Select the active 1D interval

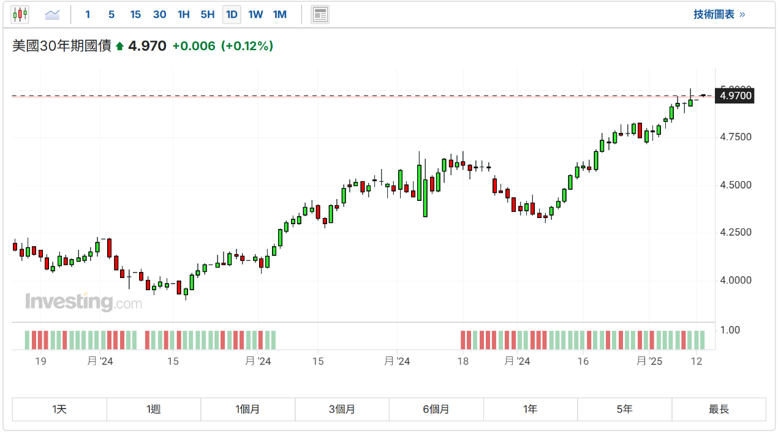point(232,14)
